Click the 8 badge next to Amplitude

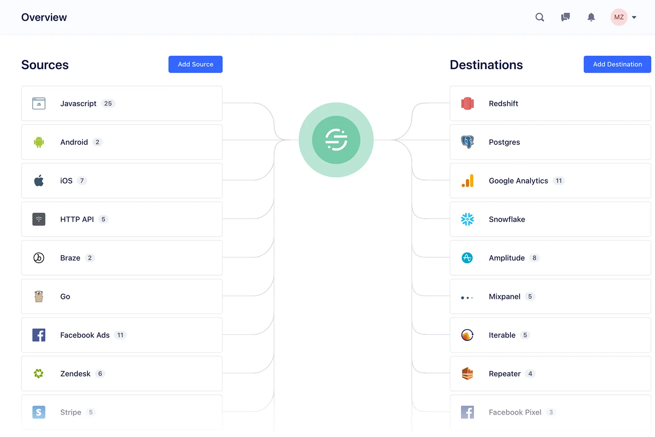pyautogui.click(x=534, y=258)
